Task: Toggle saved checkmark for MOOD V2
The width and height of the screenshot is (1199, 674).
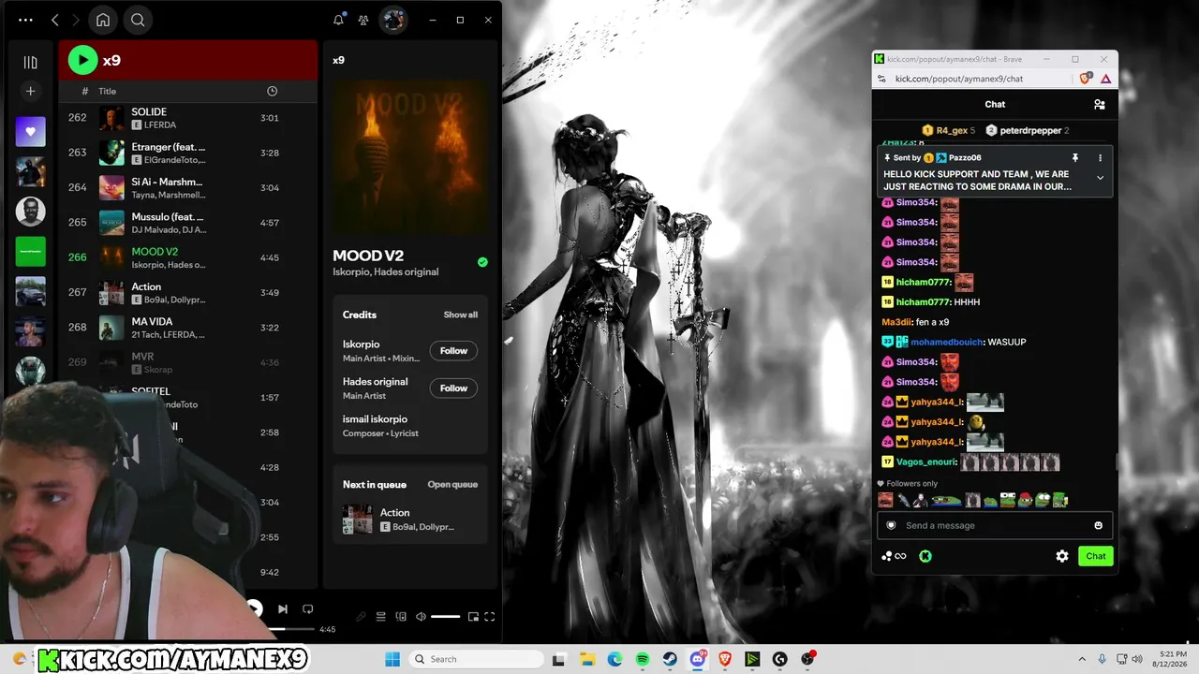Action: point(482,262)
